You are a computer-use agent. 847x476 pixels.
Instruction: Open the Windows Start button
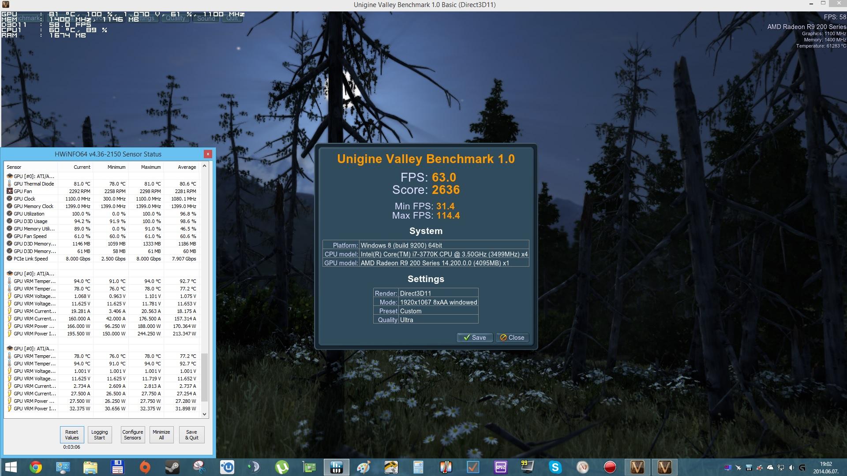pos(11,467)
